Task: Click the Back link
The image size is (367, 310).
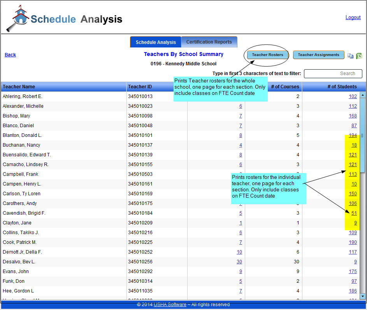Action: [x=10, y=55]
